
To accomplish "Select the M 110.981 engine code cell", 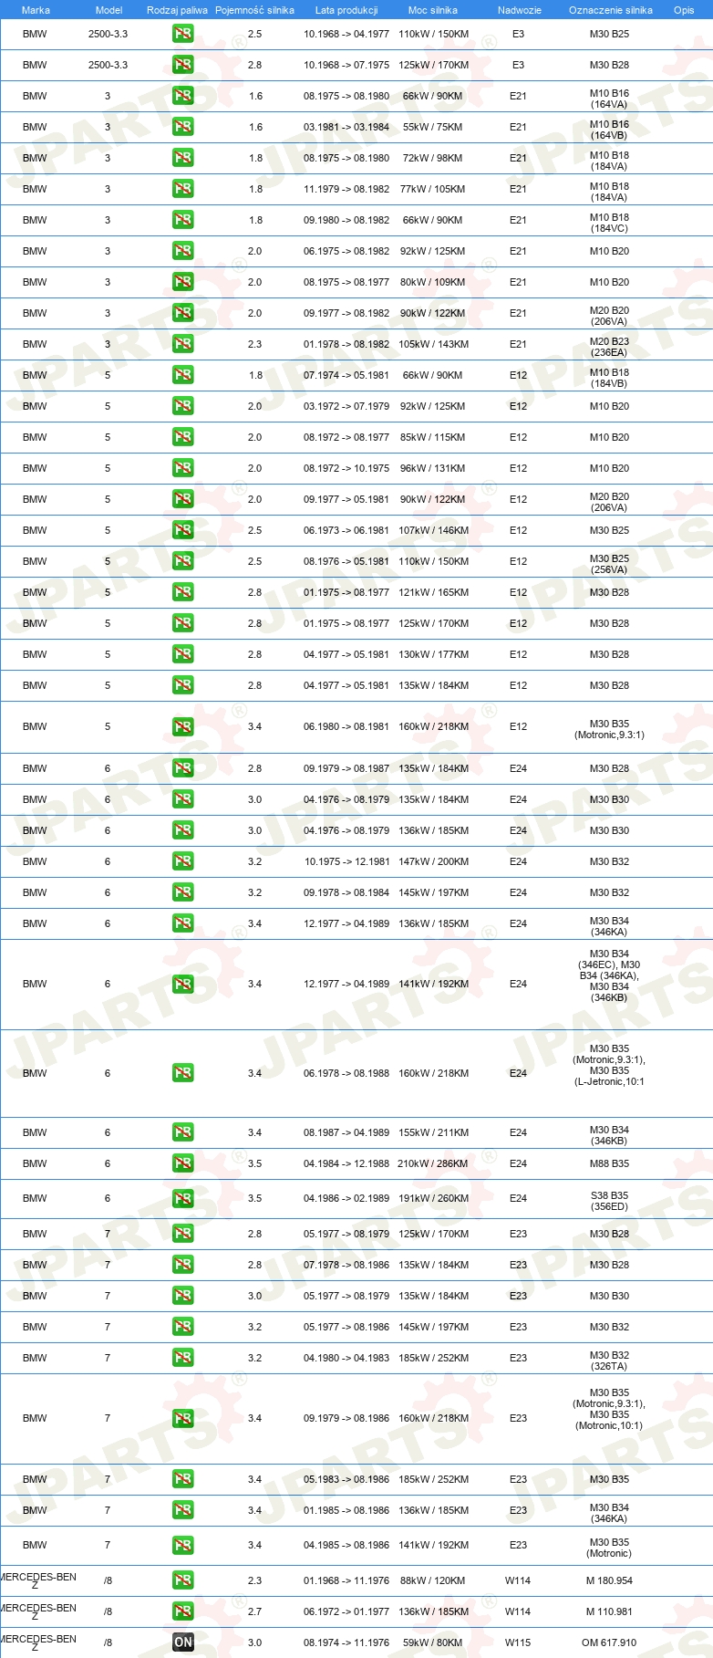I will [x=609, y=1611].
